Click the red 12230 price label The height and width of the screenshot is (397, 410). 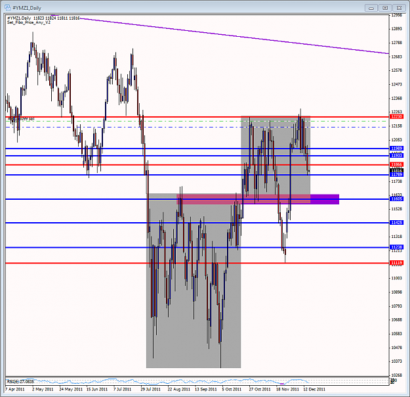point(396,116)
